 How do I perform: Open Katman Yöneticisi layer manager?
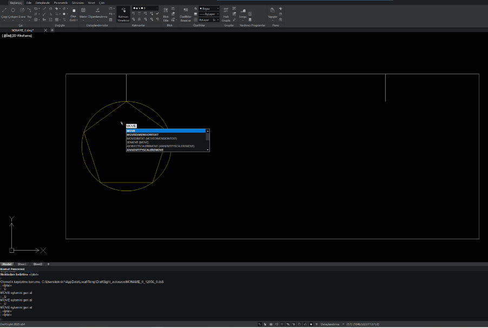click(123, 13)
